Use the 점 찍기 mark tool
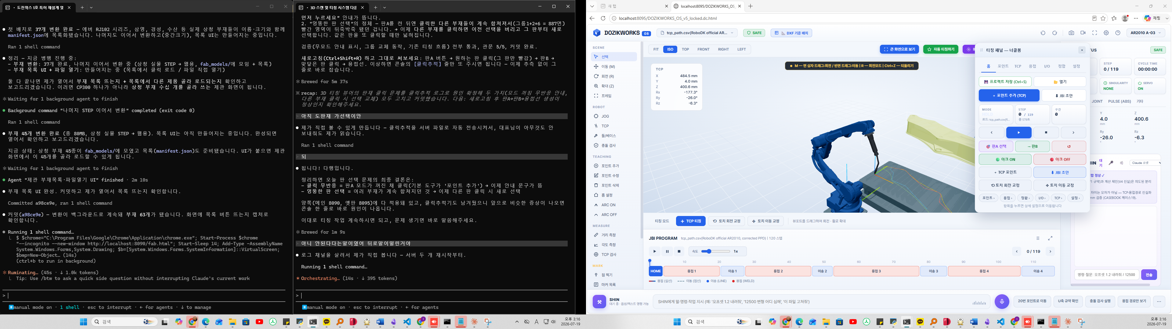The height and width of the screenshot is (329, 1172). [x=614, y=275]
